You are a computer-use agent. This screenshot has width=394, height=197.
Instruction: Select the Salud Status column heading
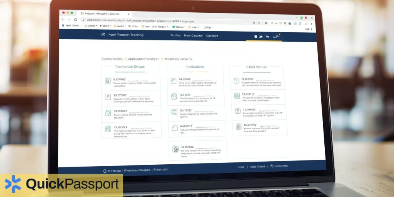[x=256, y=67]
